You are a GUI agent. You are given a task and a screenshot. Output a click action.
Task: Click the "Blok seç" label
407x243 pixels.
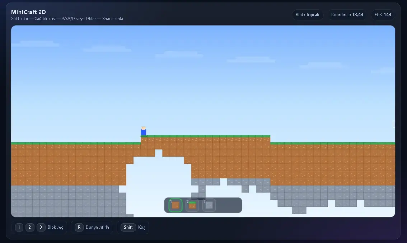pos(55,227)
